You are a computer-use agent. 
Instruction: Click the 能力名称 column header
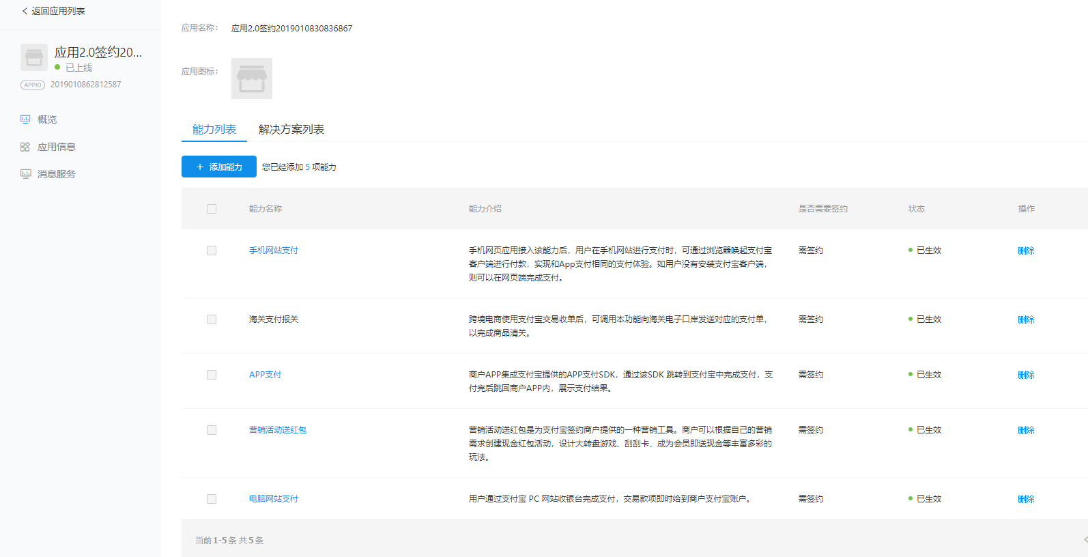click(266, 209)
